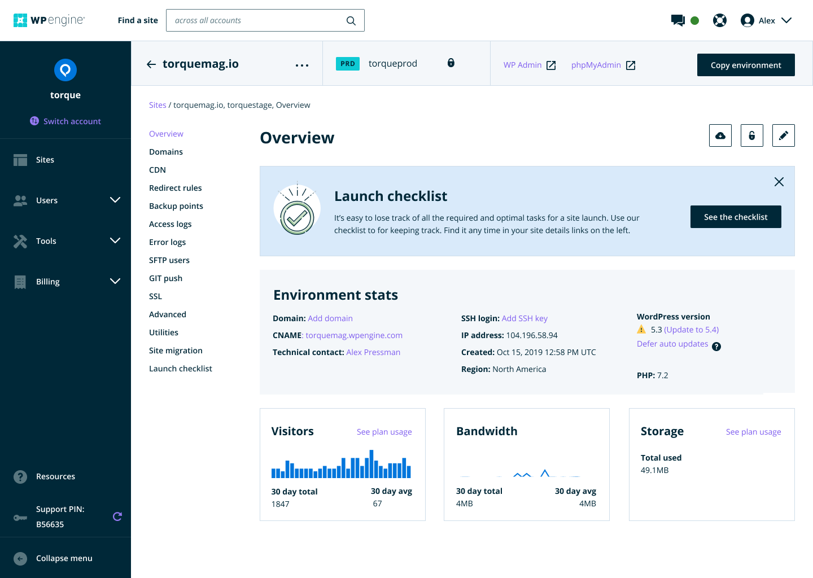Open the chat messages icon
The image size is (813, 578).
tap(677, 20)
